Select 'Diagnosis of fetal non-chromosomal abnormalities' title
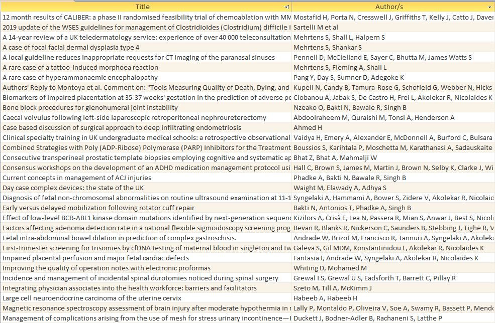 146,198
